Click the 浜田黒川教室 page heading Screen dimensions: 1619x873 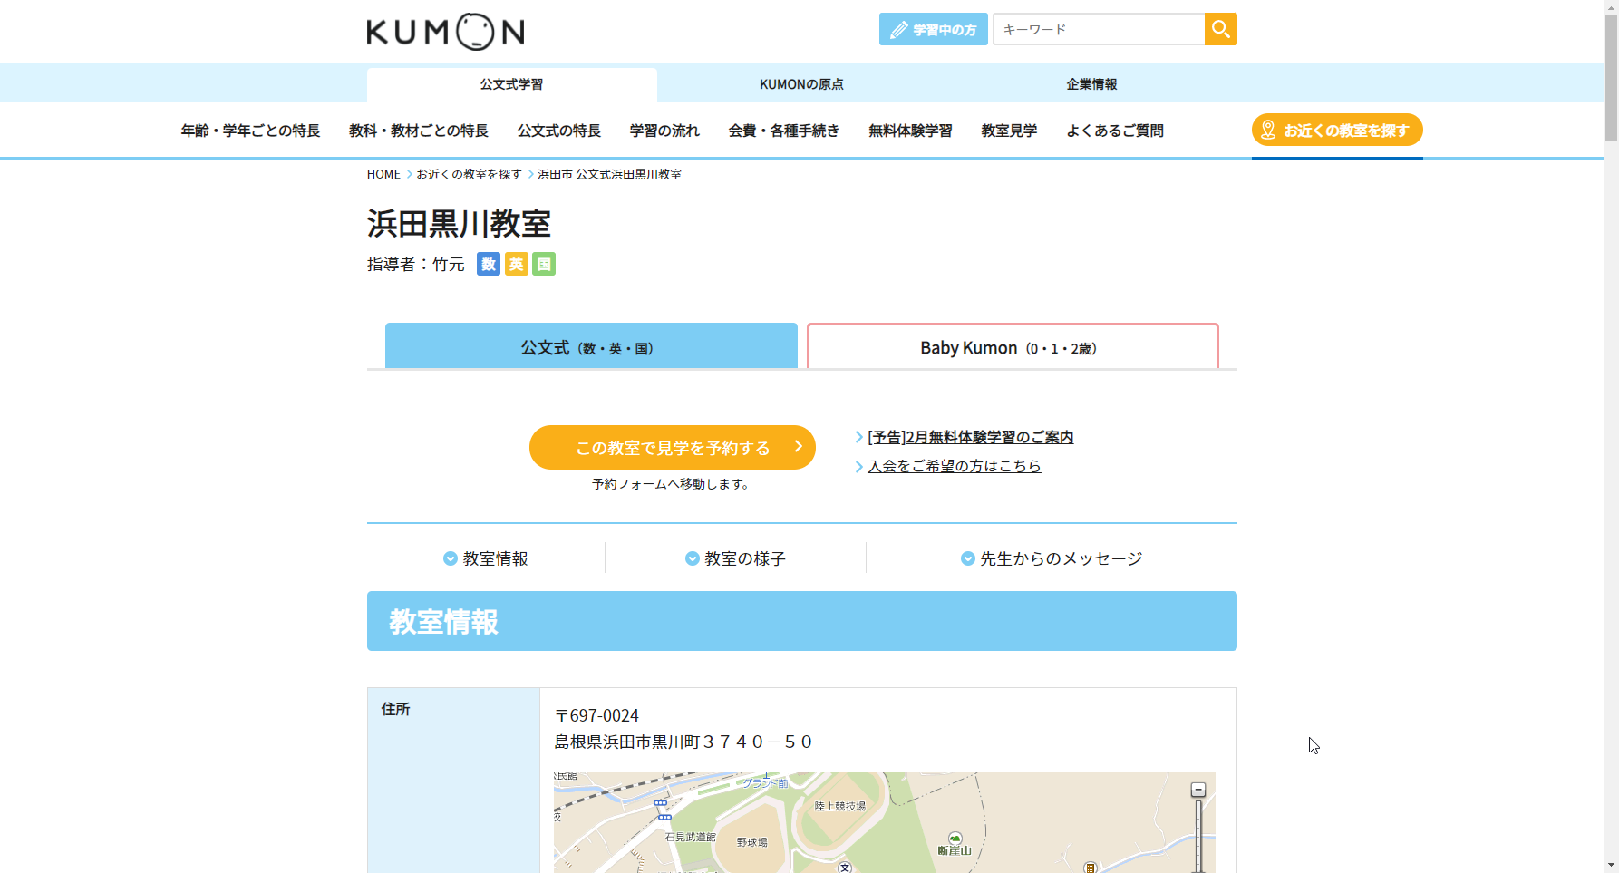(459, 223)
